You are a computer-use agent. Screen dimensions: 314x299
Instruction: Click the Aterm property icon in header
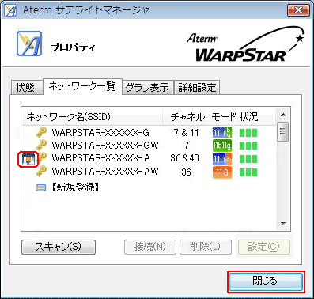tap(29, 44)
